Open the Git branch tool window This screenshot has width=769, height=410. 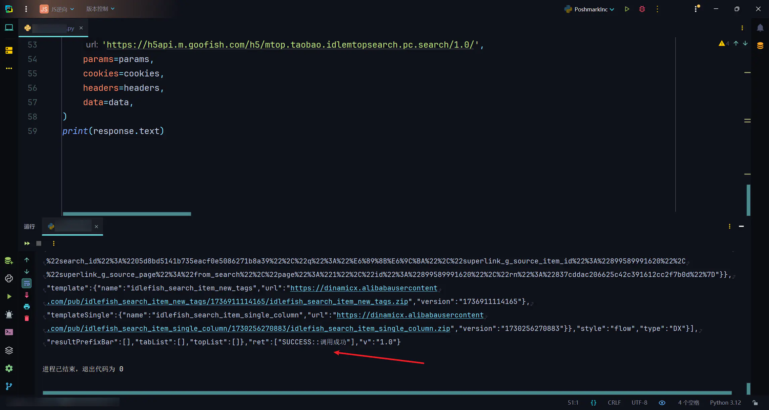click(x=9, y=386)
